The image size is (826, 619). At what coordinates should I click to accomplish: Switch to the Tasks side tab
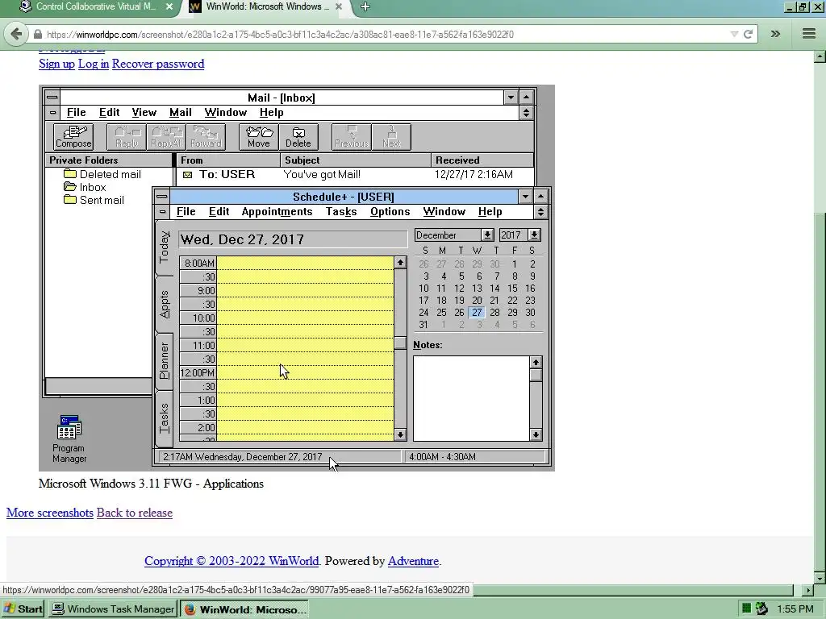point(165,418)
